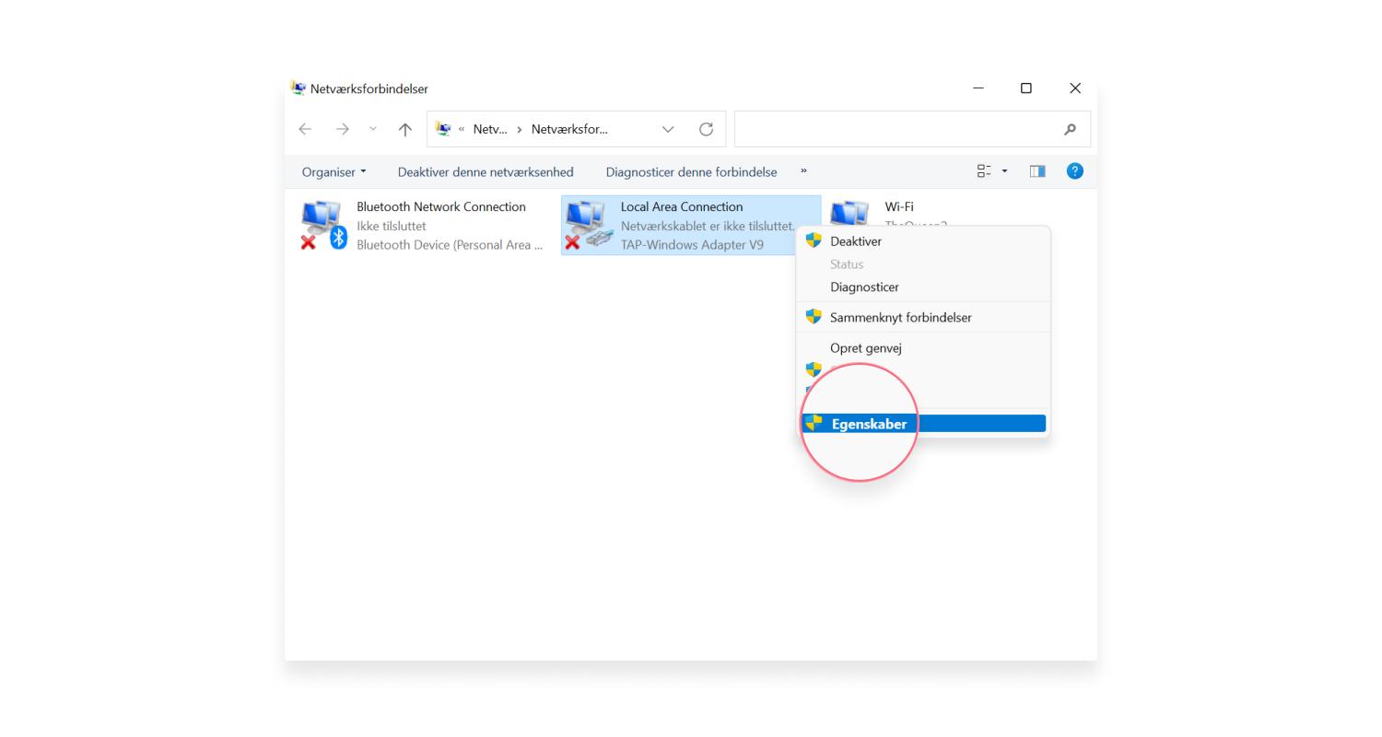The width and height of the screenshot is (1382, 737).
Task: Open the Organiser menu
Action: pyautogui.click(x=334, y=171)
